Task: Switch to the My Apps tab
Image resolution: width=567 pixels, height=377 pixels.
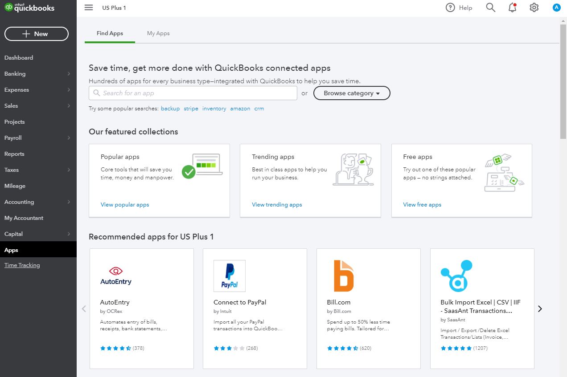Action: [x=158, y=33]
